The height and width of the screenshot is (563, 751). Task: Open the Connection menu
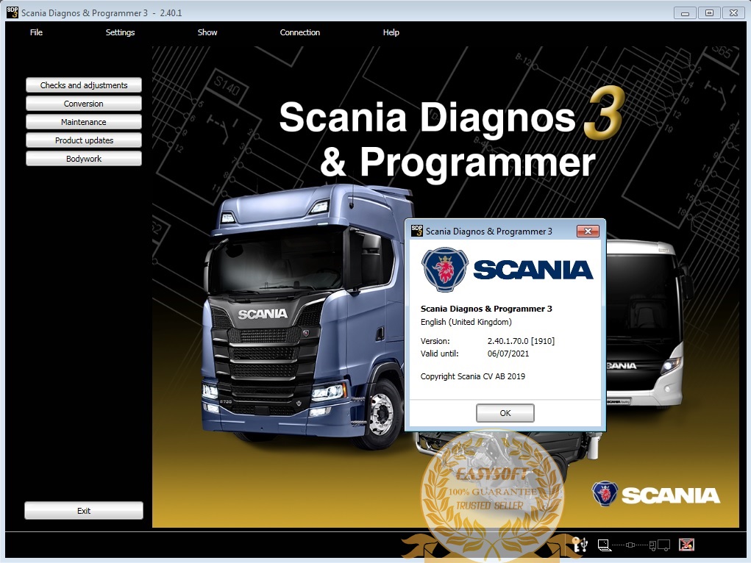click(300, 32)
